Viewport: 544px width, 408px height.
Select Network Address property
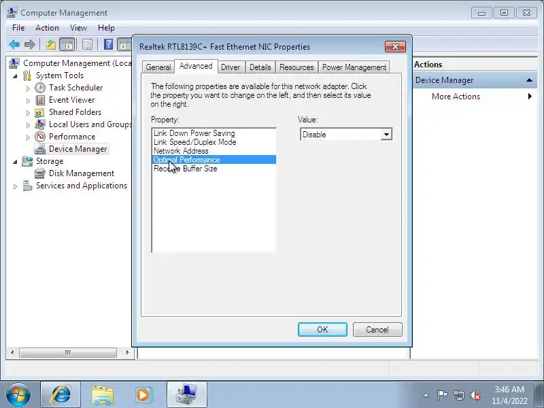(x=214, y=151)
